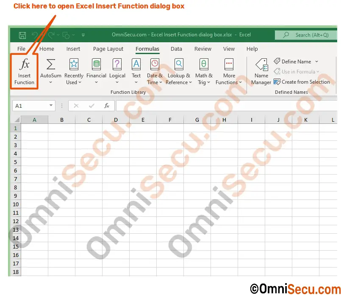This screenshot has height=295, width=341.
Task: Select row 13 header
Action: point(16,229)
